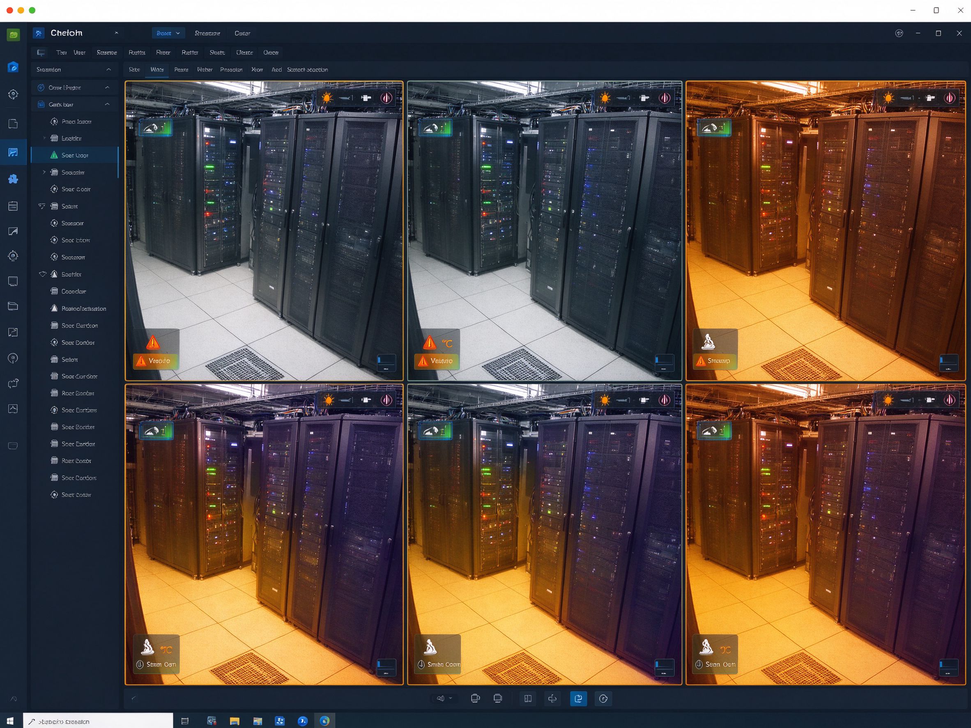The image size is (971, 728).
Task: Switch to the Wats tab
Action: point(157,69)
